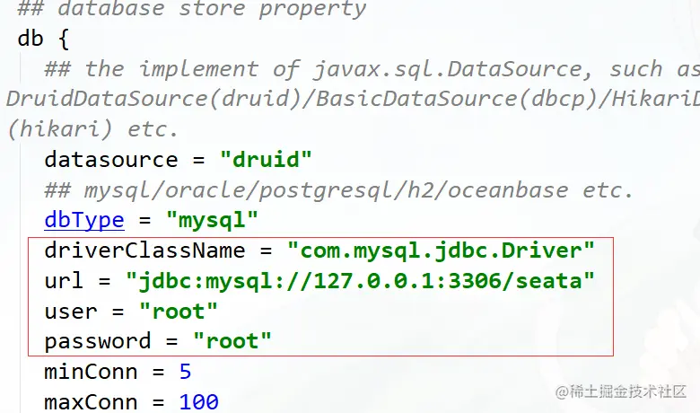700x413 pixels.
Task: Click the driverClassName key
Action: tap(144, 250)
